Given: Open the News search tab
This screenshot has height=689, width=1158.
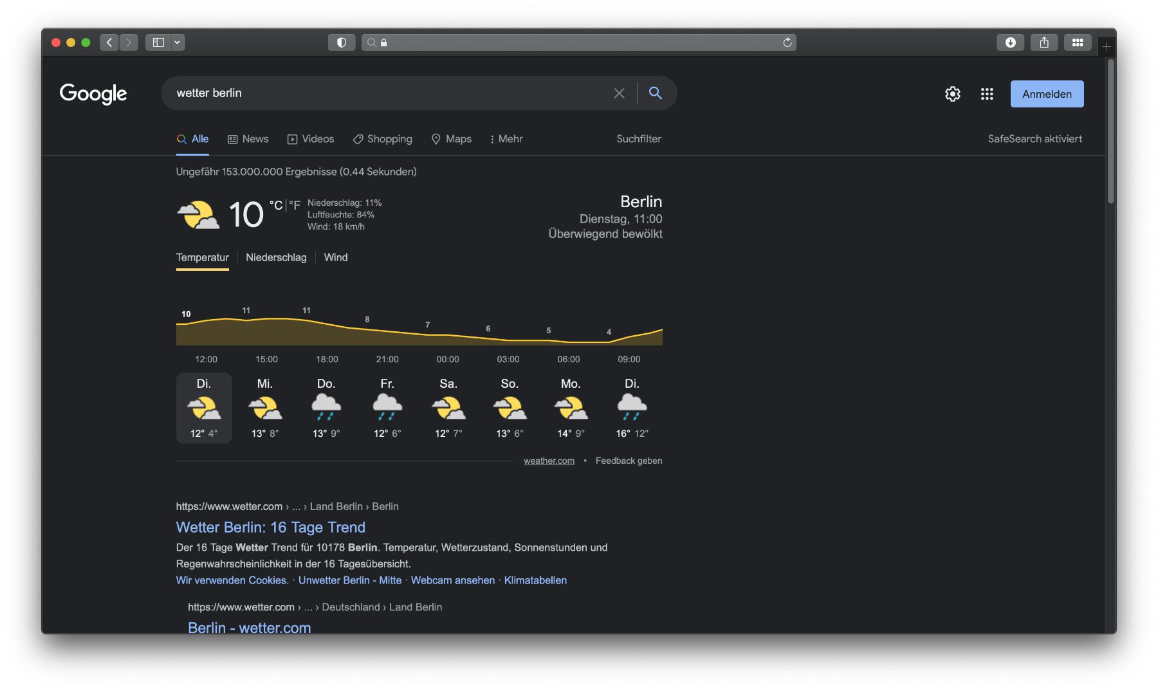Looking at the screenshot, I should click(x=248, y=139).
